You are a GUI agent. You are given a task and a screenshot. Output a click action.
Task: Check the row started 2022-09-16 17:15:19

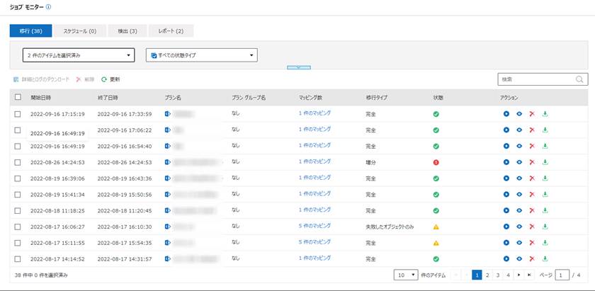(18, 114)
